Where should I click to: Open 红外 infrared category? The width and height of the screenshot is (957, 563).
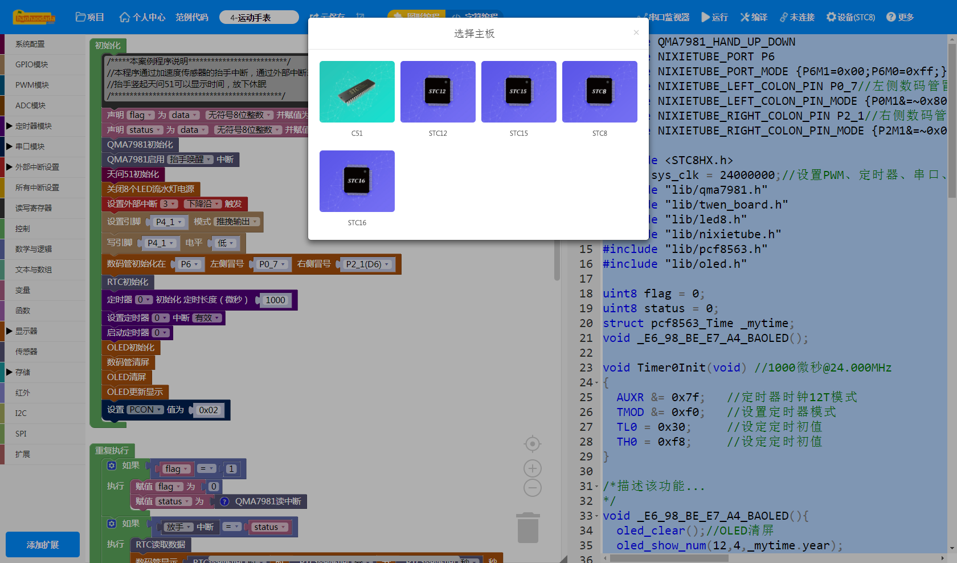[x=43, y=393]
